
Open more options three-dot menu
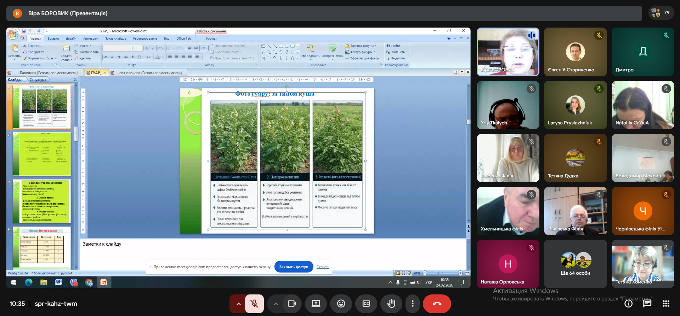412,304
